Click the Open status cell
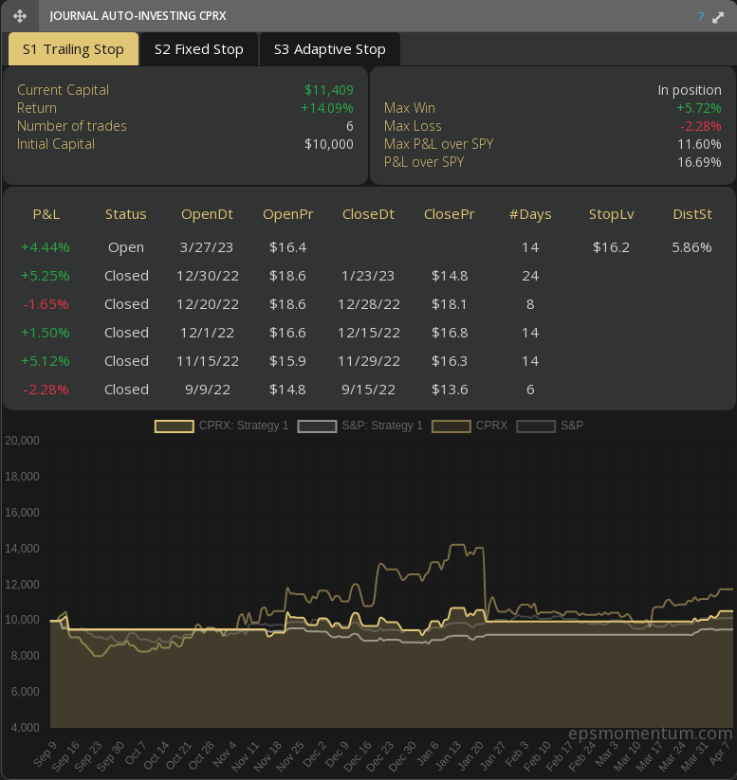Viewport: 737px width, 780px height. (x=126, y=247)
